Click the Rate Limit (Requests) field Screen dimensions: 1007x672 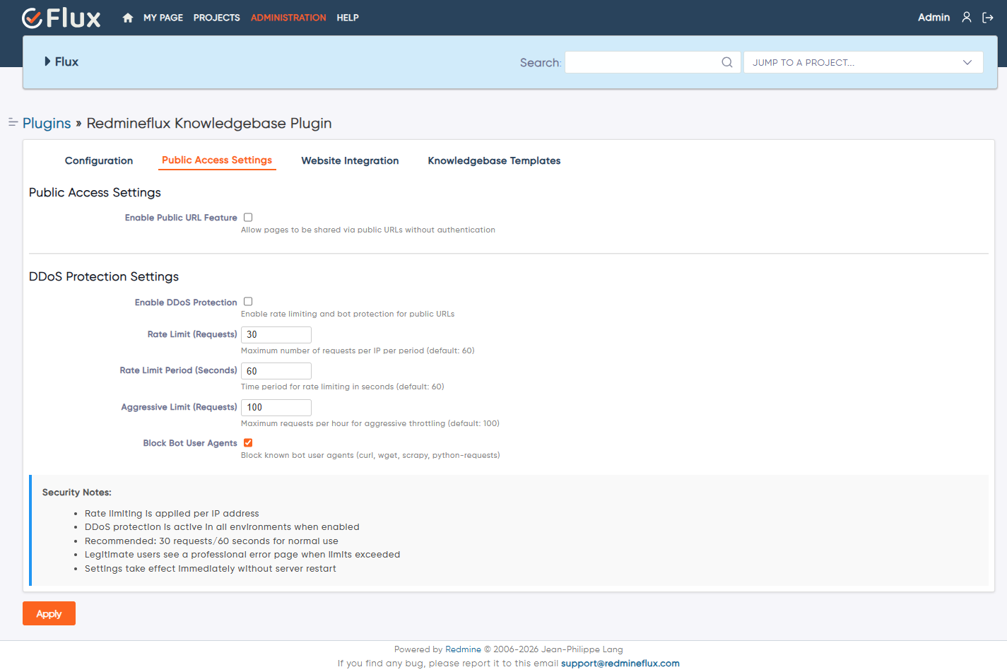[276, 335]
